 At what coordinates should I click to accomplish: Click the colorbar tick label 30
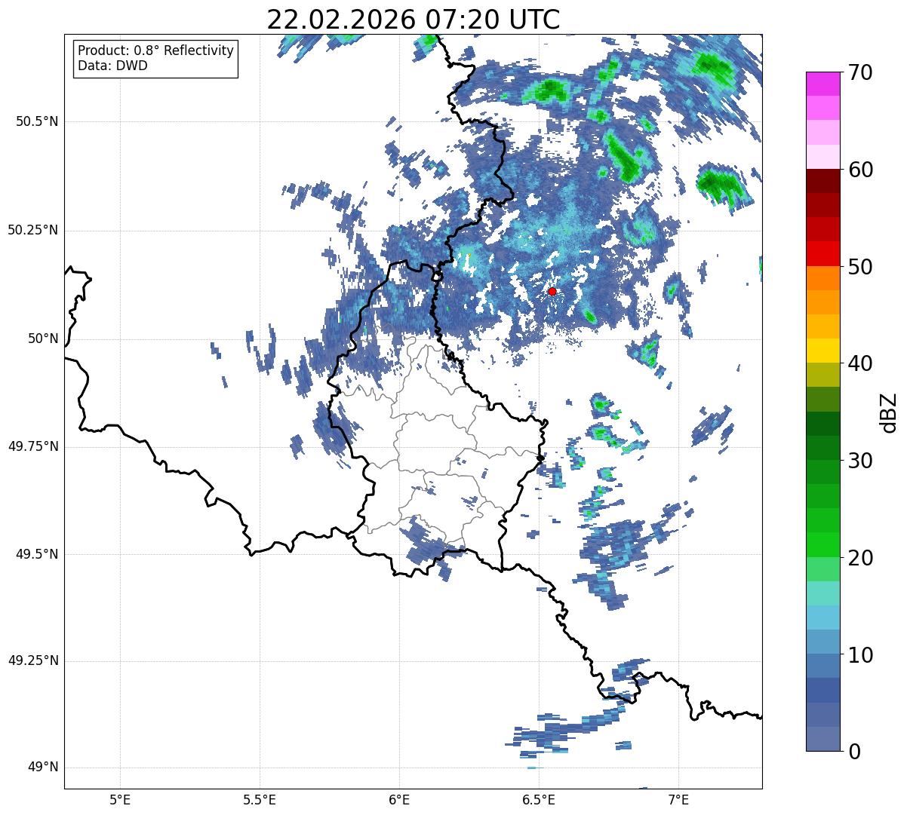pos(861,461)
